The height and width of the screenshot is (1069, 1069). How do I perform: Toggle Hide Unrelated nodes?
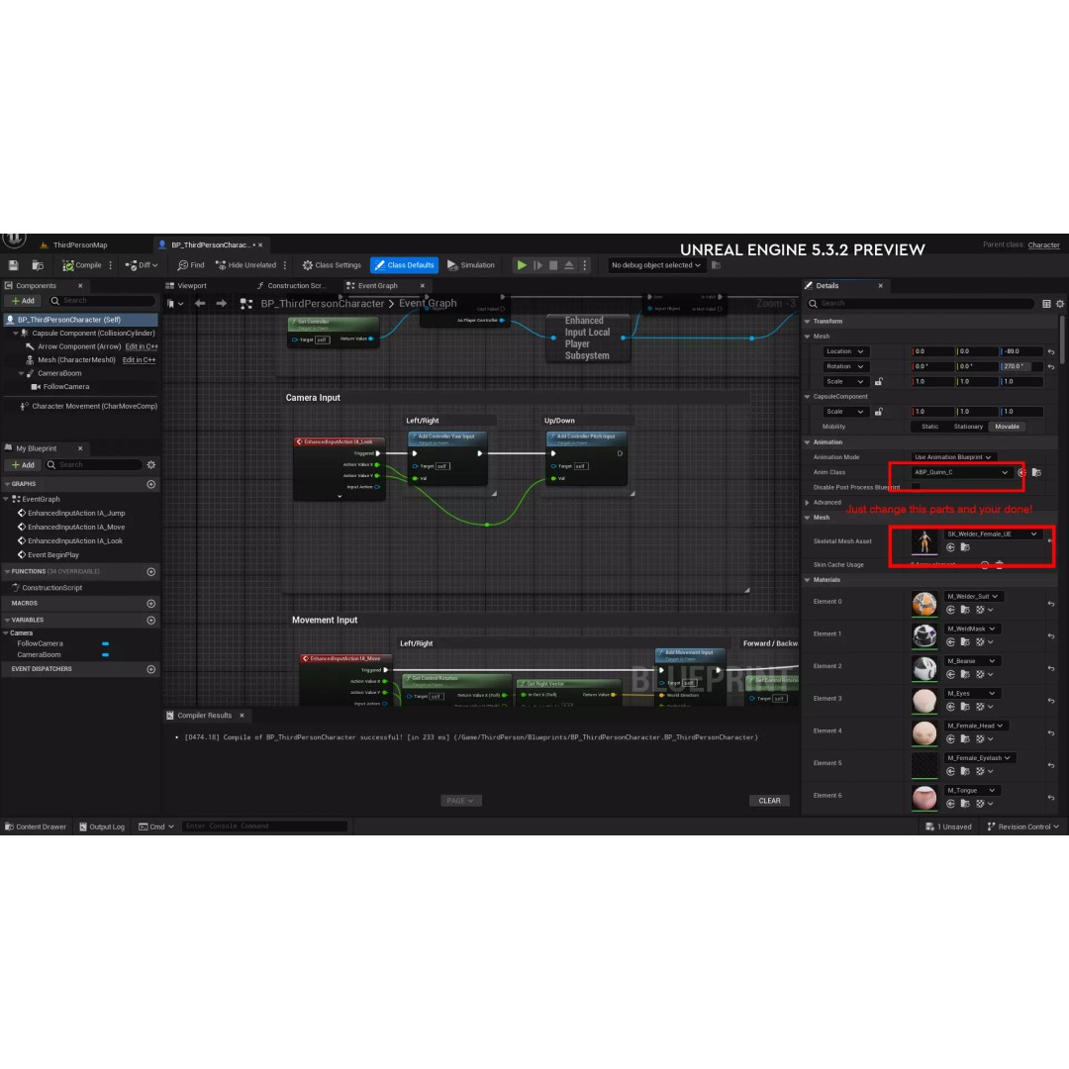click(245, 265)
